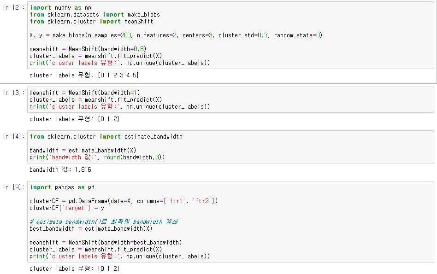Screen dimensions: 437x274
Task: Click the In [3] cell's fit_predict line
Action: [x=95, y=99]
